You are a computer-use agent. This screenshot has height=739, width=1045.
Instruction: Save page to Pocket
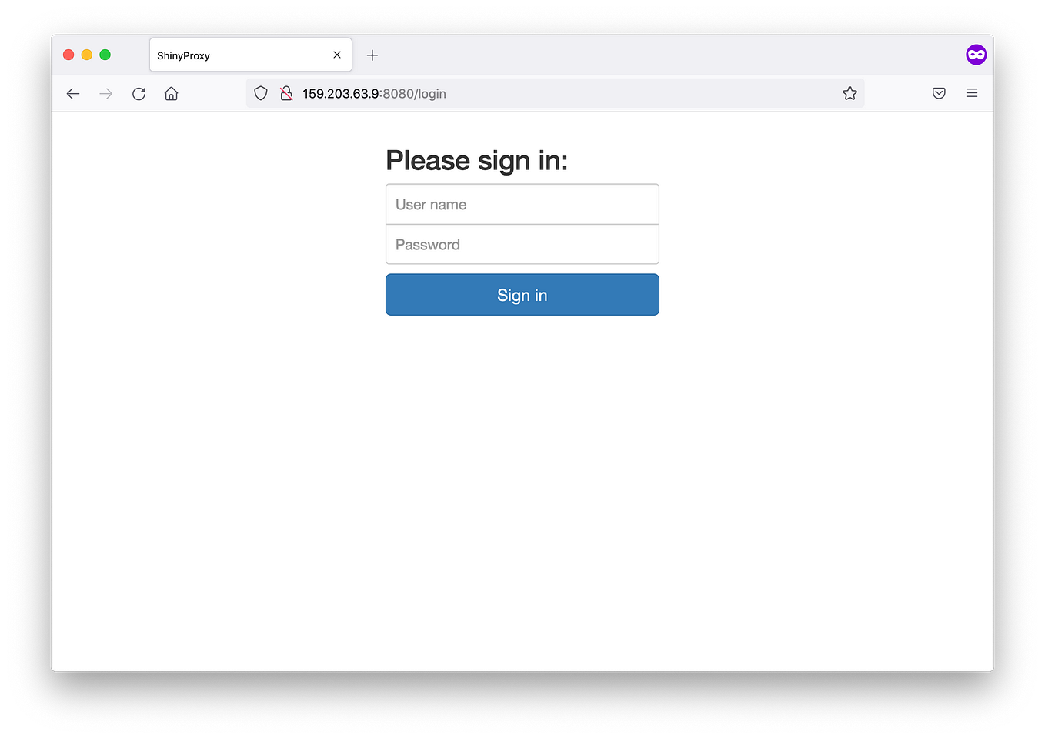(x=939, y=93)
